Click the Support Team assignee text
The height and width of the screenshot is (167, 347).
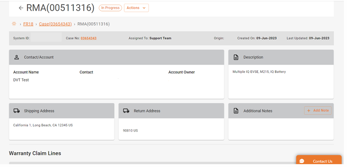point(160,38)
